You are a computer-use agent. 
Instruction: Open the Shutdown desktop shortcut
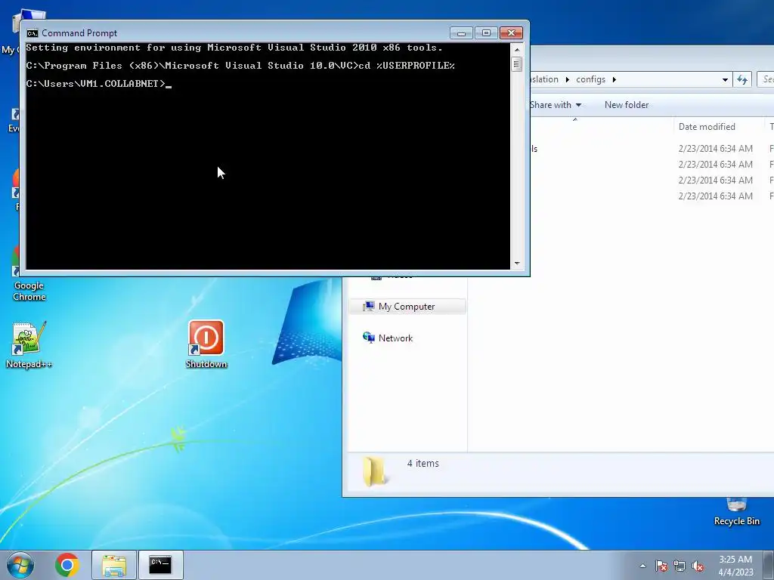tap(206, 344)
